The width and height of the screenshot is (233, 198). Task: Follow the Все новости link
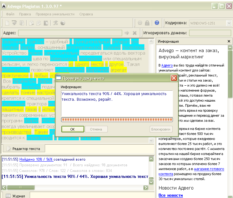coord(171,195)
